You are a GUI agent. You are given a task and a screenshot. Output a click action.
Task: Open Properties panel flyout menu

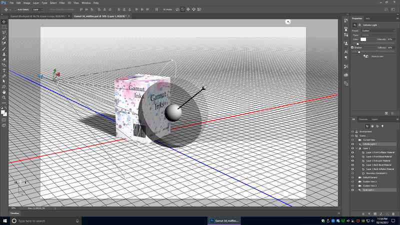(397, 18)
